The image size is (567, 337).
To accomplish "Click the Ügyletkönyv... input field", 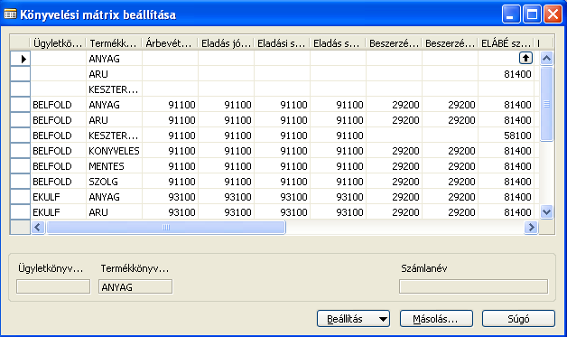I will tap(53, 286).
